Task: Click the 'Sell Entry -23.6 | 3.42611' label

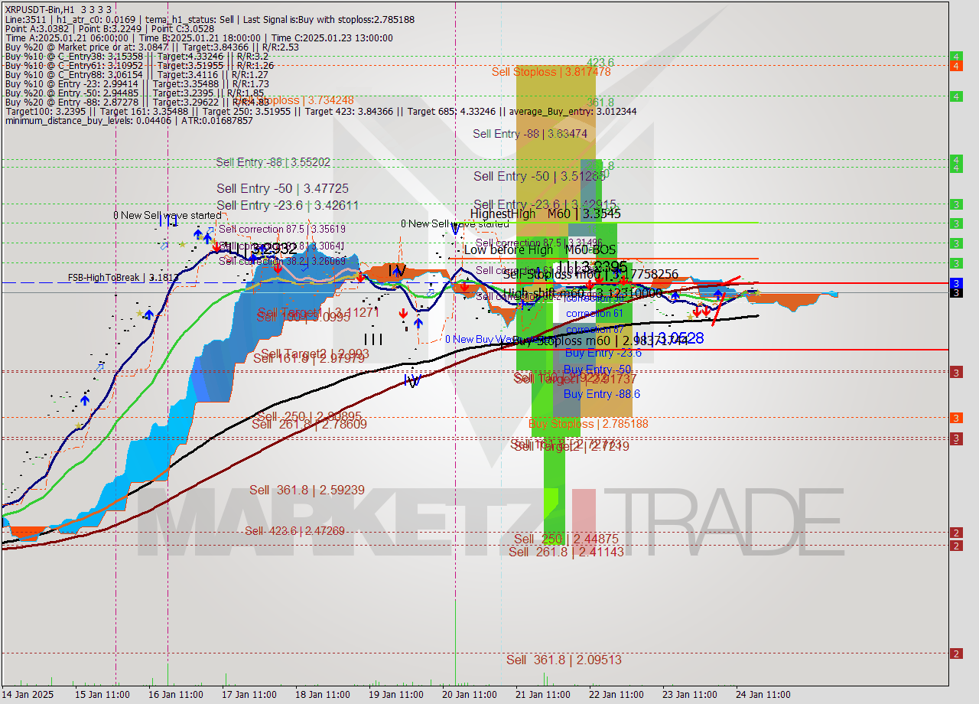Action: pos(288,205)
